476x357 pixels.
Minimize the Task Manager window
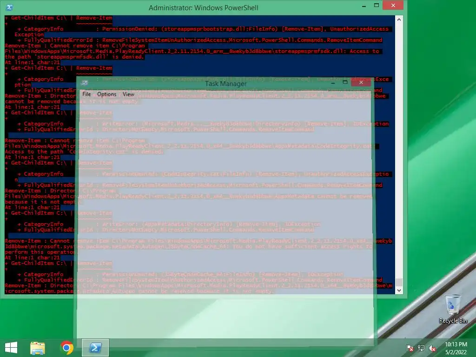pyautogui.click(x=333, y=83)
